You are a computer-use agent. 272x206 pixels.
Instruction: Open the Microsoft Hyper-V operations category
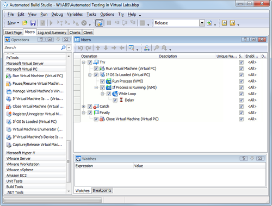click(x=35, y=153)
